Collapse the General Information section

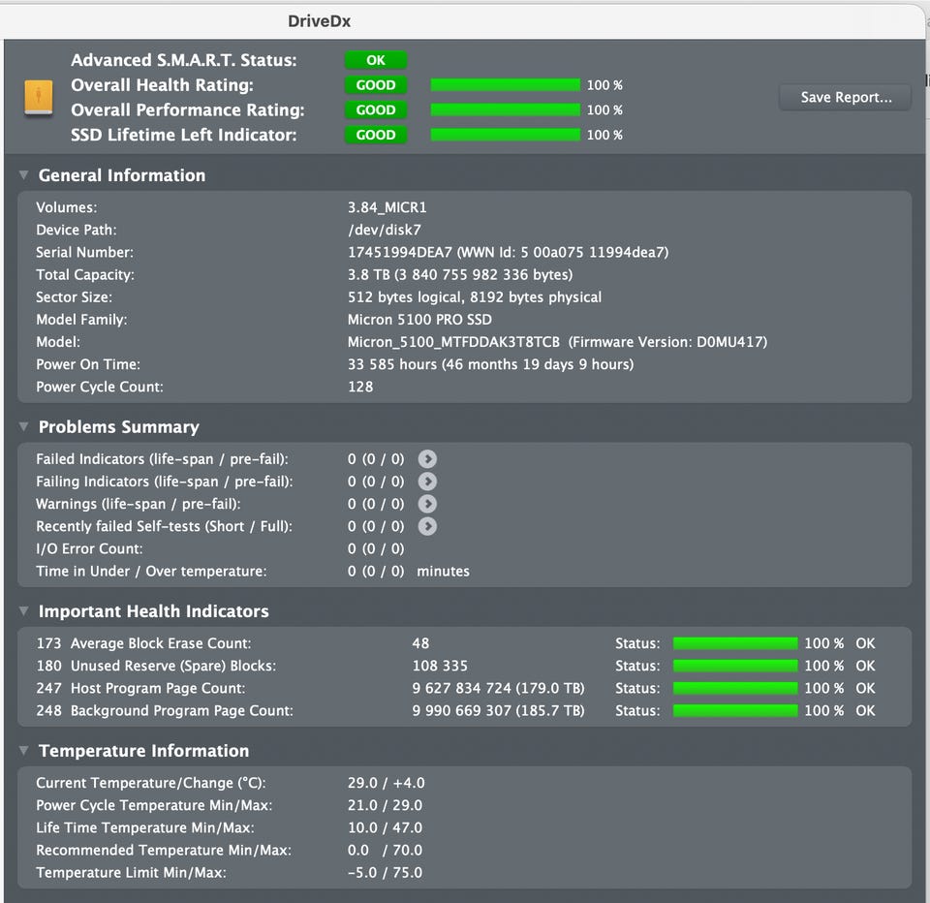tap(23, 175)
